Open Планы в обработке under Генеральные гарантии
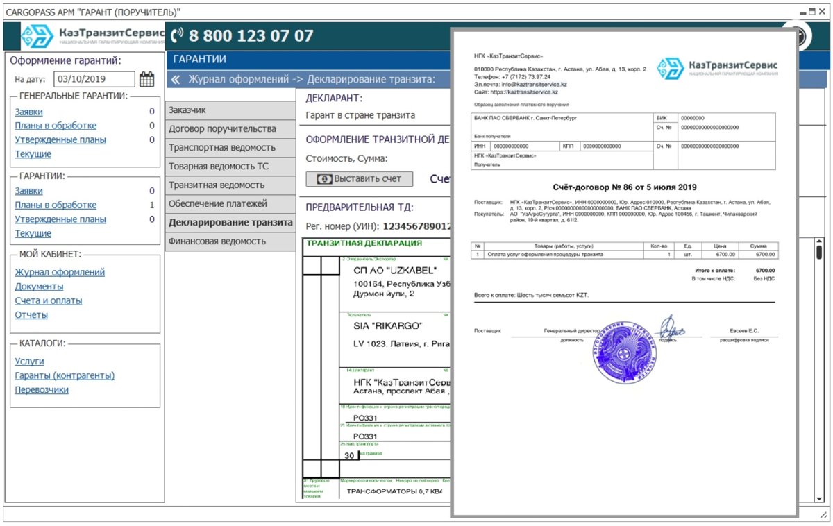Image resolution: width=833 pixels, height=526 pixels. (x=56, y=126)
